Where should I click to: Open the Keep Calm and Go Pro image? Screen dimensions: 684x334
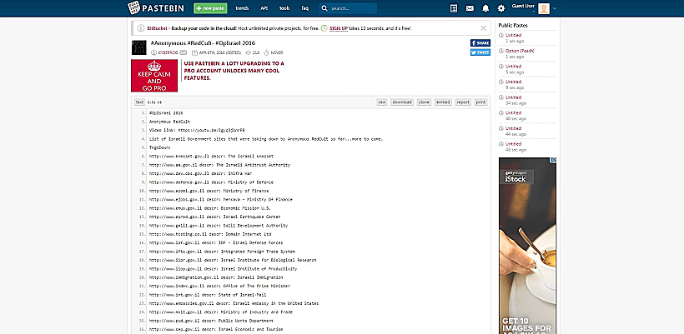pos(154,74)
